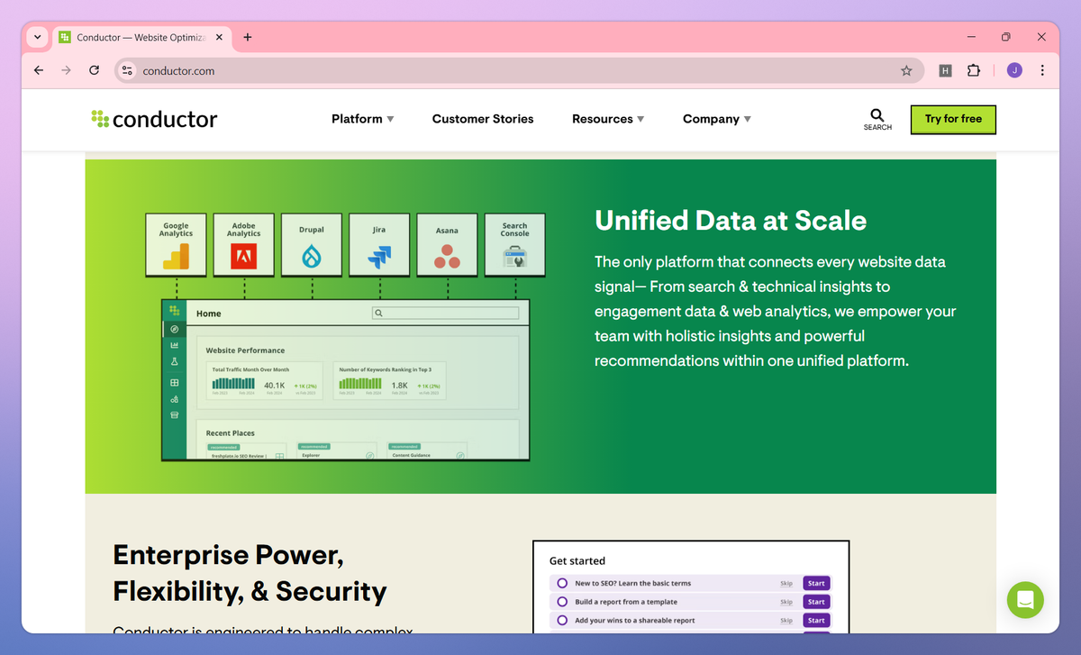Open Customer Stories in the navigation

pyautogui.click(x=483, y=119)
